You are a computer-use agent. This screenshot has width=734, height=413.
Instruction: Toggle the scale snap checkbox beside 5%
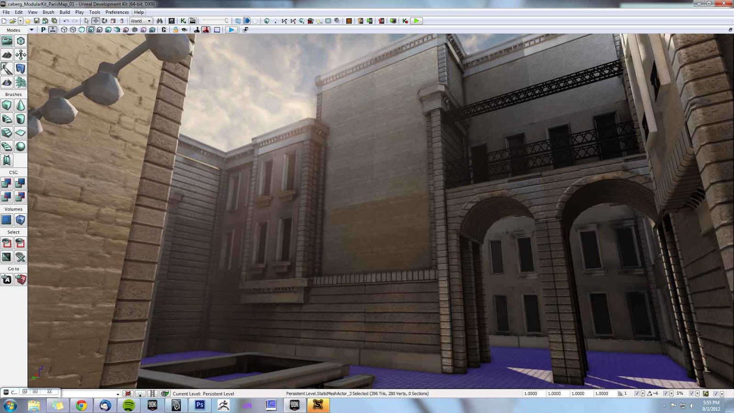(x=691, y=394)
